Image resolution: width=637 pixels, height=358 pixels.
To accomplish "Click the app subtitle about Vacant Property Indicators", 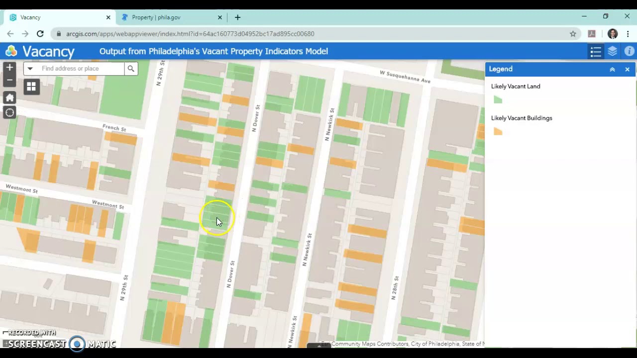I will tap(213, 51).
